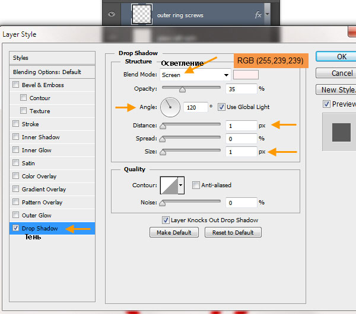356x314 pixels.
Task: Click the New Style button
Action: click(336, 90)
